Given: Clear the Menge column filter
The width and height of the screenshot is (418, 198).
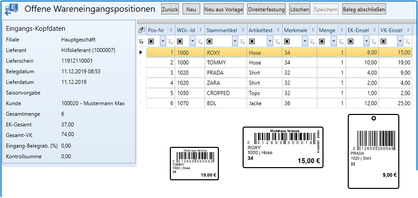Looking at the screenshot, I should 341,42.
